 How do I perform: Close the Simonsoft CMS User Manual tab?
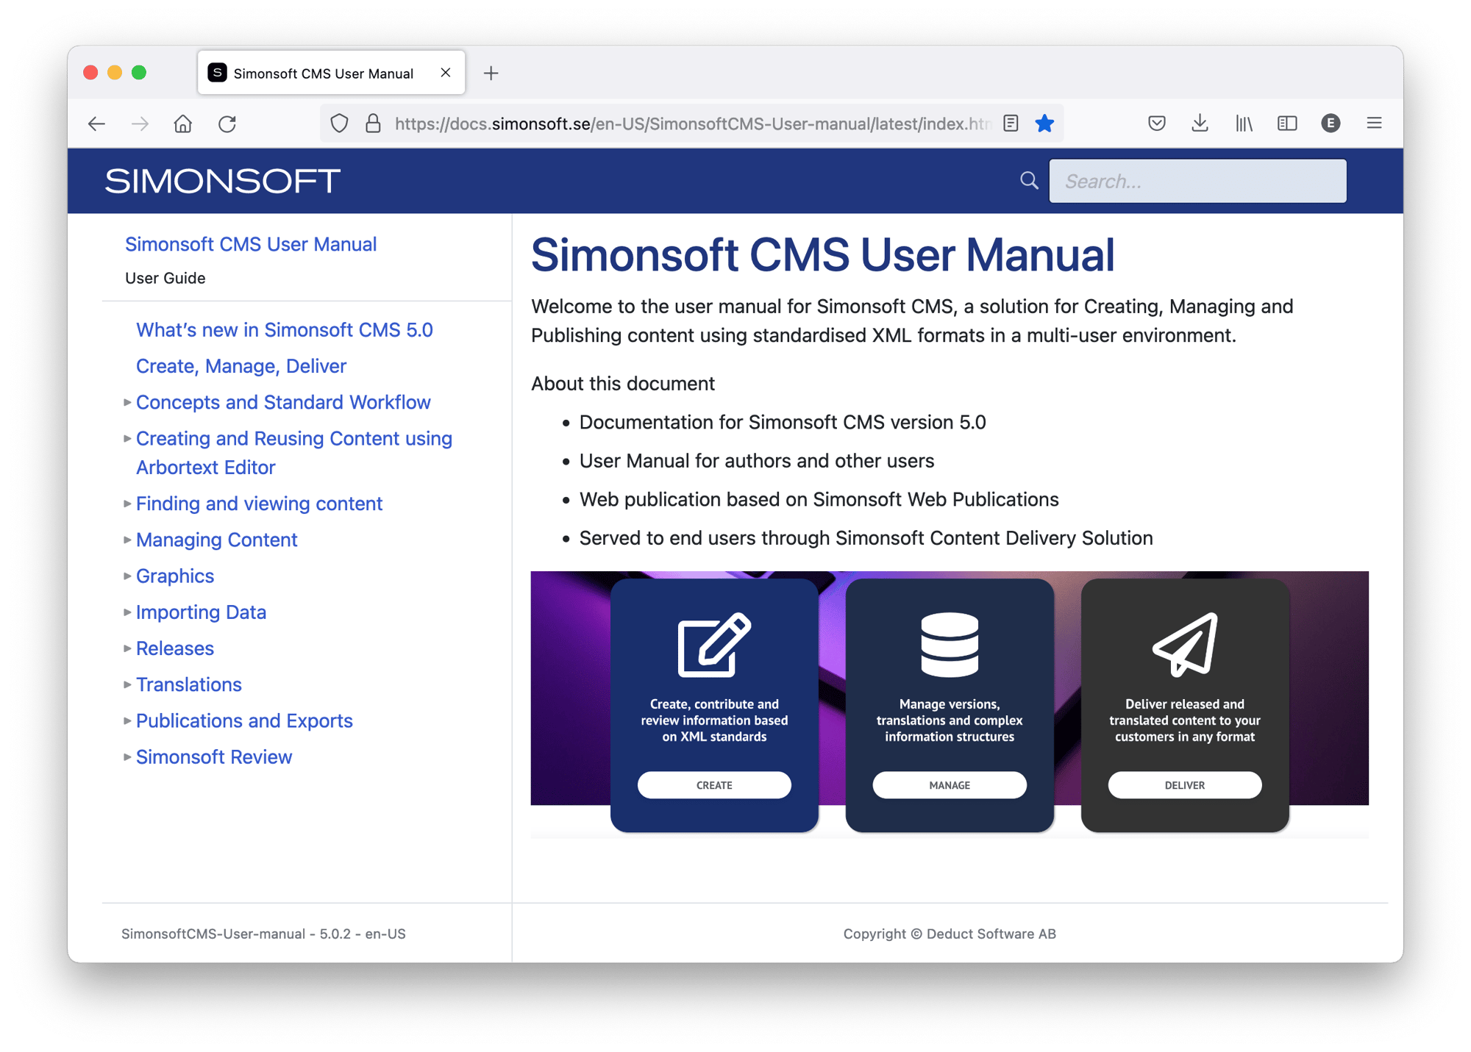[x=446, y=72]
